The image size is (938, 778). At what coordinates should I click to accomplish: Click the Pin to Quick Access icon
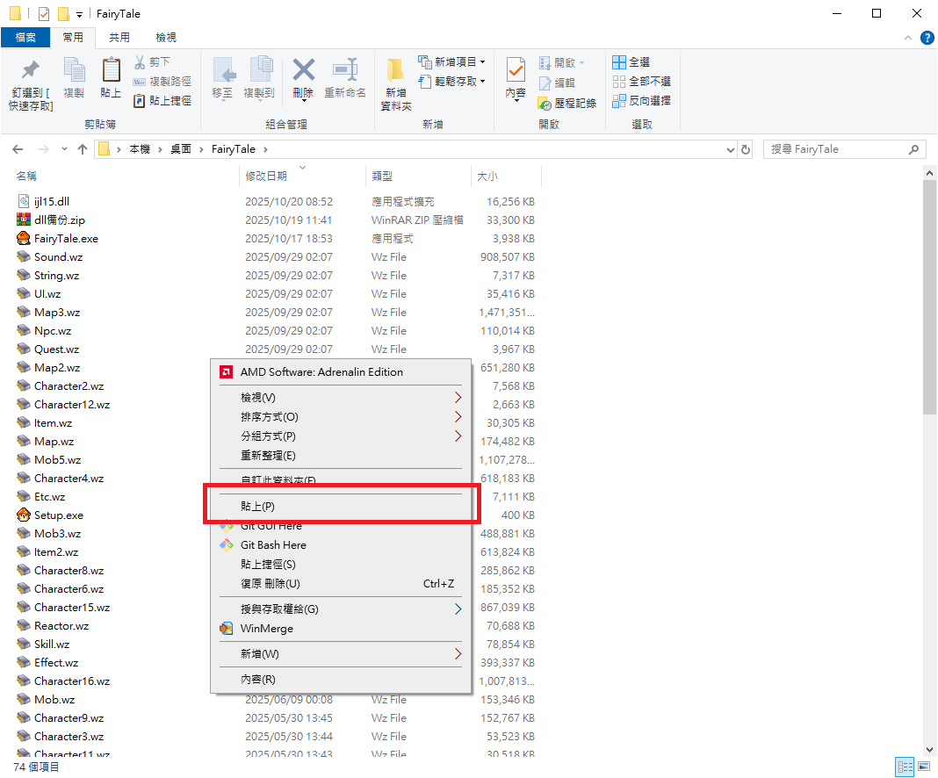(x=31, y=71)
